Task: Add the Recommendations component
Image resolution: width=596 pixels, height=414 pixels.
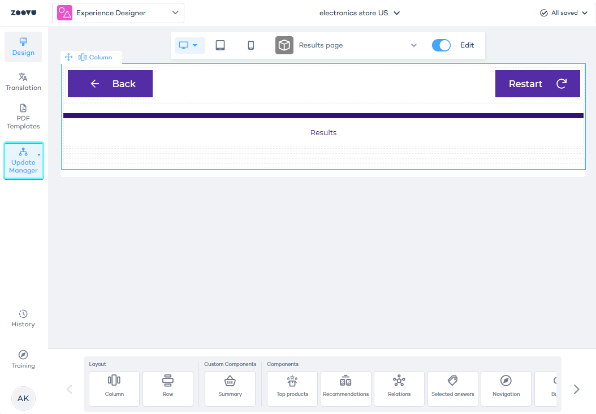Action: tap(346, 389)
